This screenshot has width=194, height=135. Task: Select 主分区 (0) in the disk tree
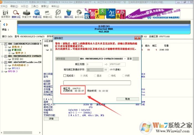tap(17, 59)
